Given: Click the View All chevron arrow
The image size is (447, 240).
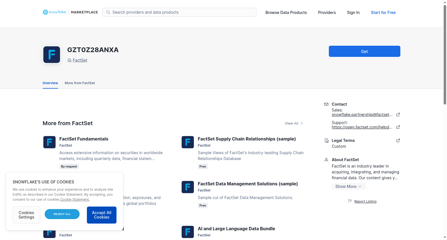Looking at the screenshot, I should (302, 123).
